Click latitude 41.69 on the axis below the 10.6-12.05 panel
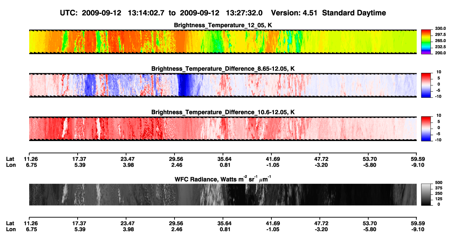463x237 pixels. [x=273, y=159]
